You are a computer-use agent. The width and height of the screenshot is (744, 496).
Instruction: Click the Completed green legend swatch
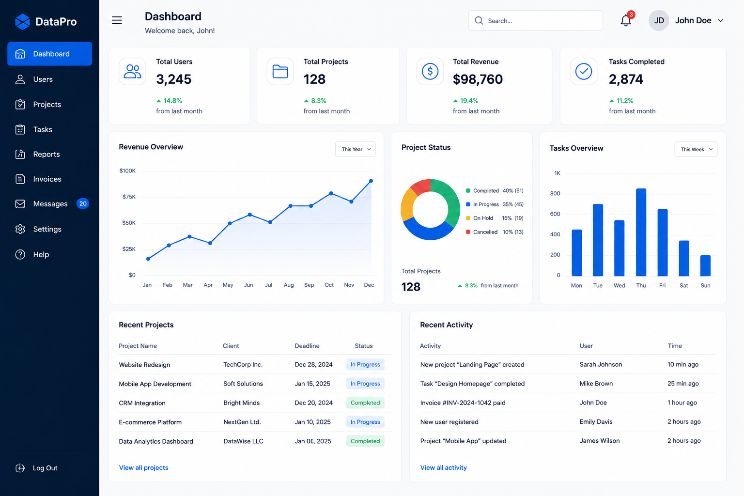pos(468,191)
